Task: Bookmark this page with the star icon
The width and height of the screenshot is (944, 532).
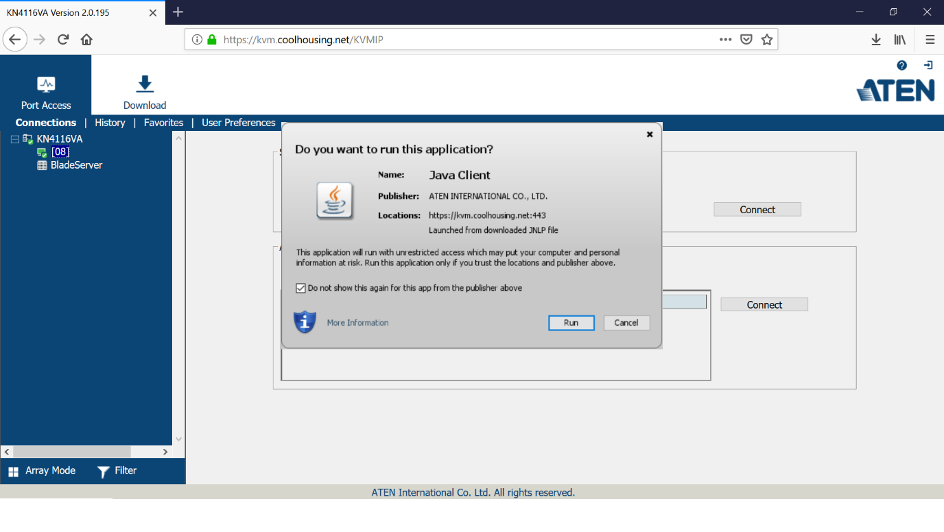Action: [x=767, y=40]
